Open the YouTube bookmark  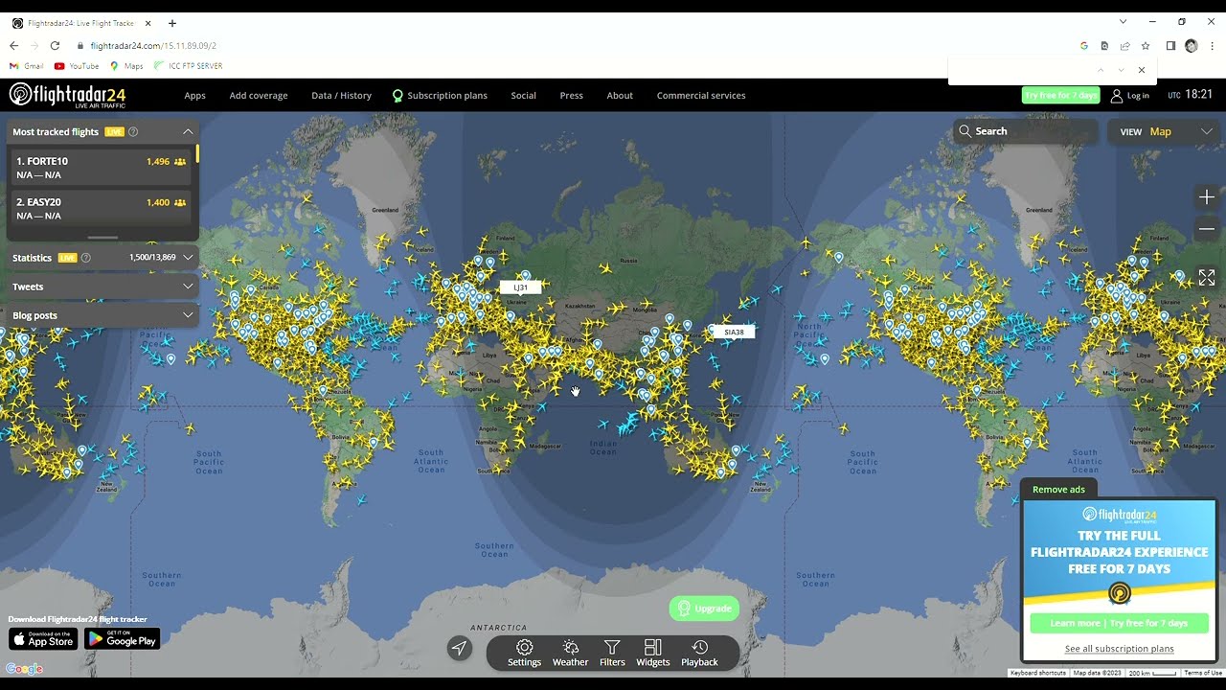(77, 66)
